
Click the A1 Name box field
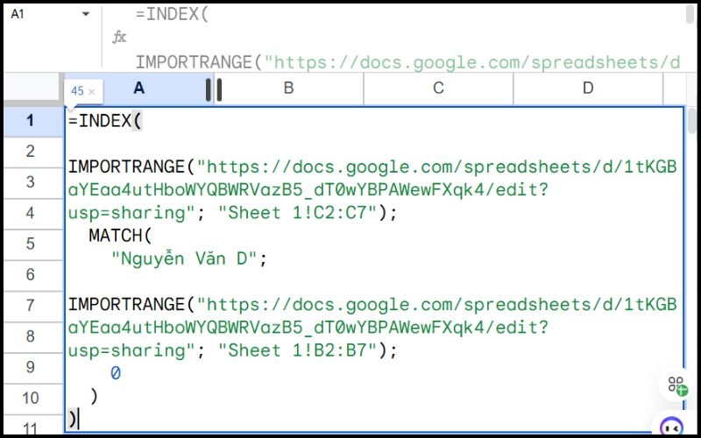pos(39,15)
